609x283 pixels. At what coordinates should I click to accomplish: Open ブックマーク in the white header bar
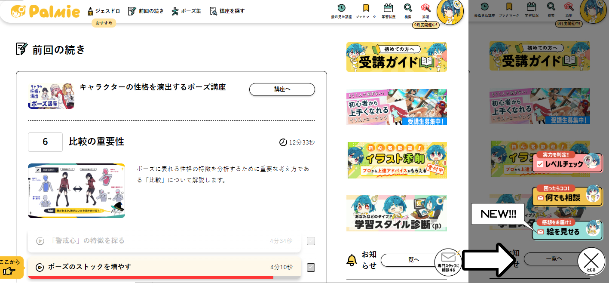coord(366,11)
